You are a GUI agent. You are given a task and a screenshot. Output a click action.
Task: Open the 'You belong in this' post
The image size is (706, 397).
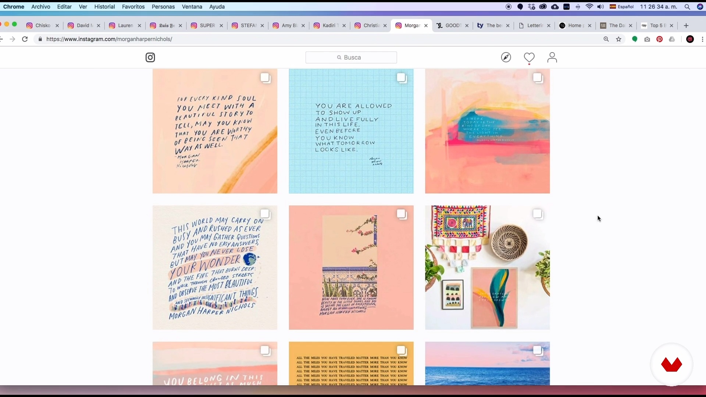pos(215,364)
